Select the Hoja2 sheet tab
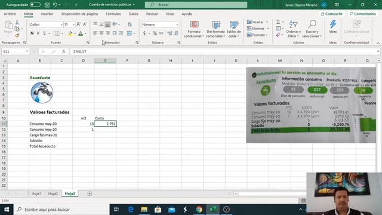This screenshot has width=382, height=215. [53, 193]
